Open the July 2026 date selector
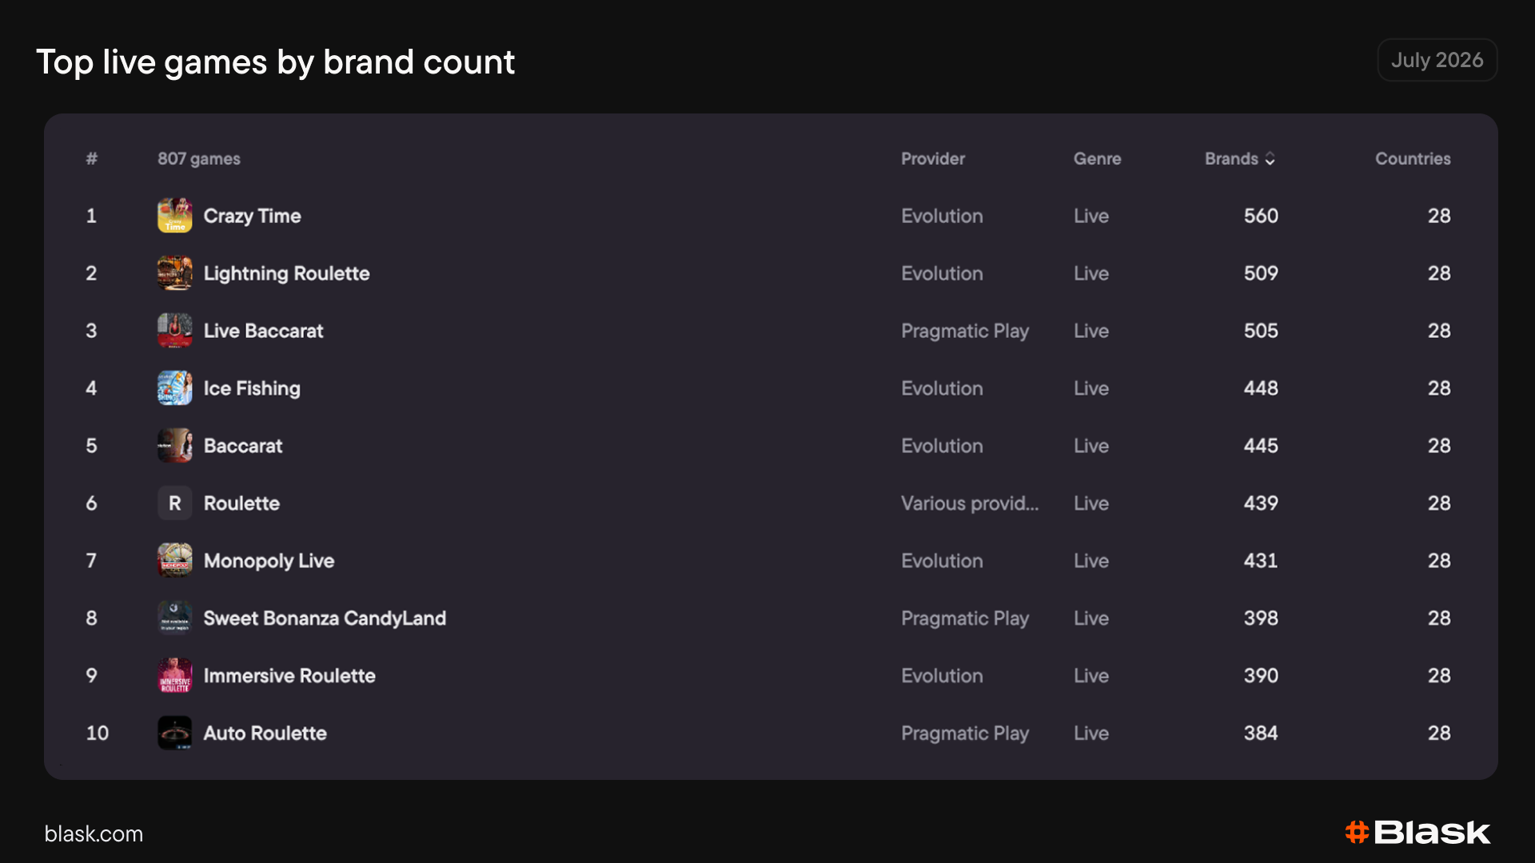The width and height of the screenshot is (1535, 863). pos(1437,60)
